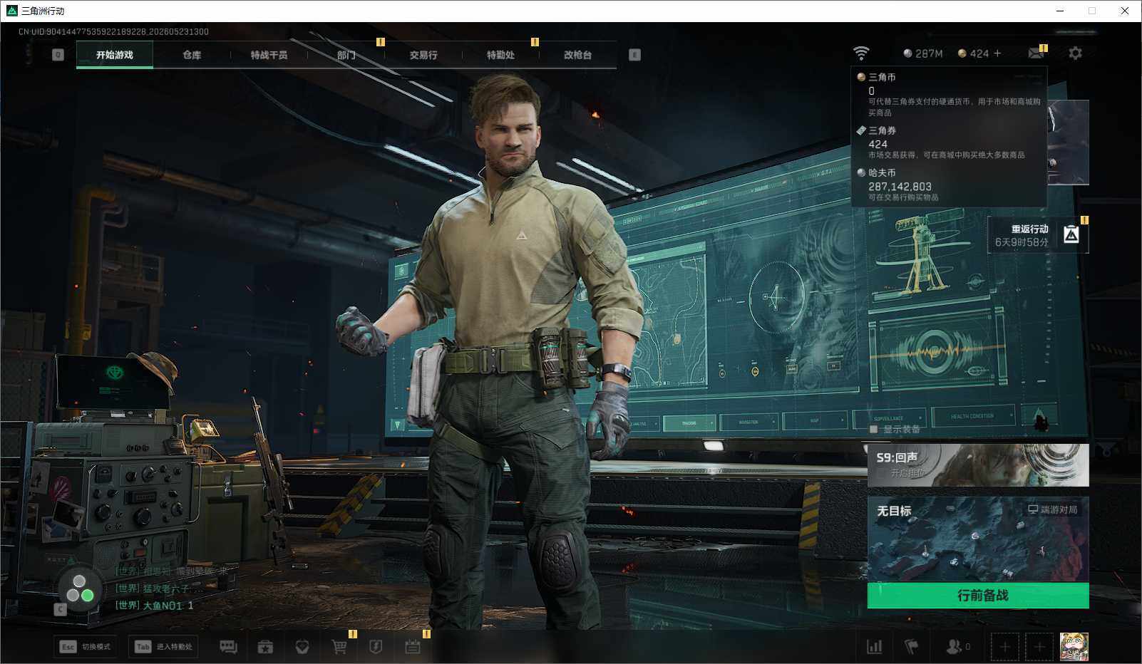Image resolution: width=1142 pixels, height=664 pixels.
Task: Open the S9:回声 season banner
Action: tap(978, 465)
